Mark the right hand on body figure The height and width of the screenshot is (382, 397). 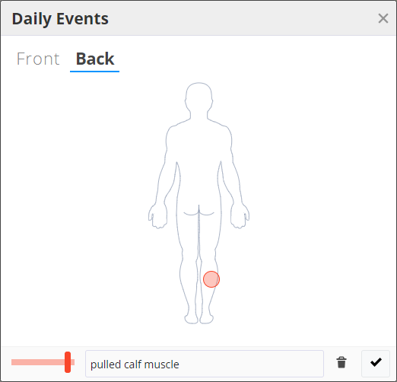pyautogui.click(x=240, y=215)
